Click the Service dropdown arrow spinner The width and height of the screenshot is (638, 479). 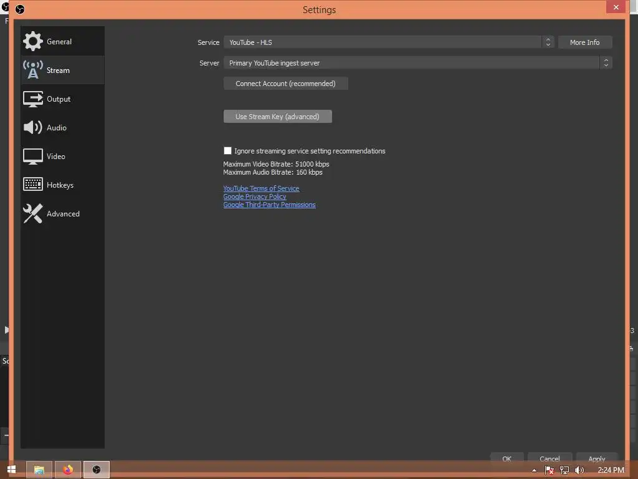click(x=548, y=42)
